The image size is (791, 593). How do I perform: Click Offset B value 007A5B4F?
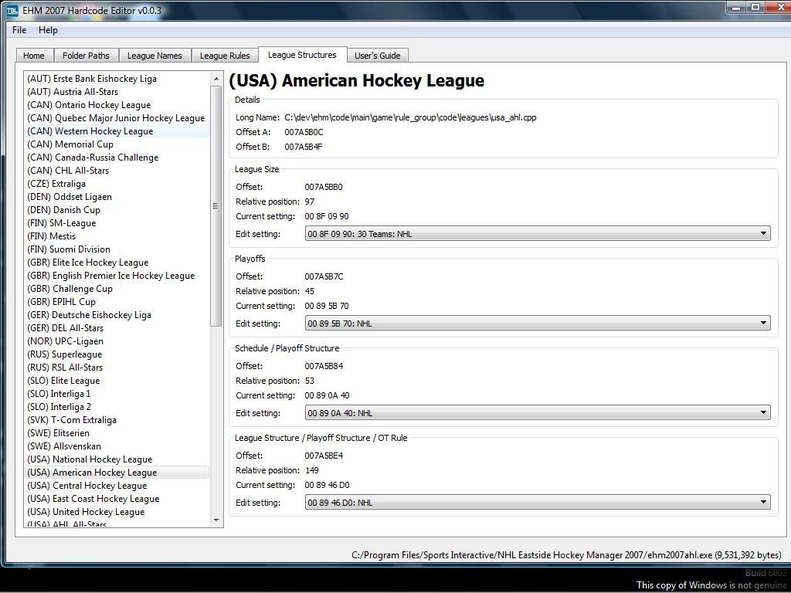(303, 147)
